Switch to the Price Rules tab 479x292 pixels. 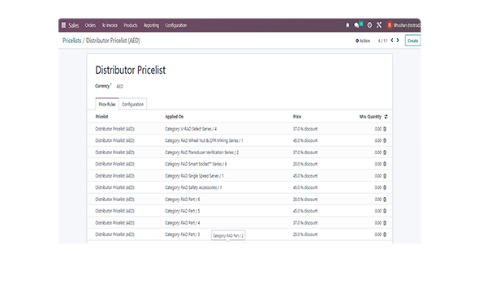coord(107,104)
